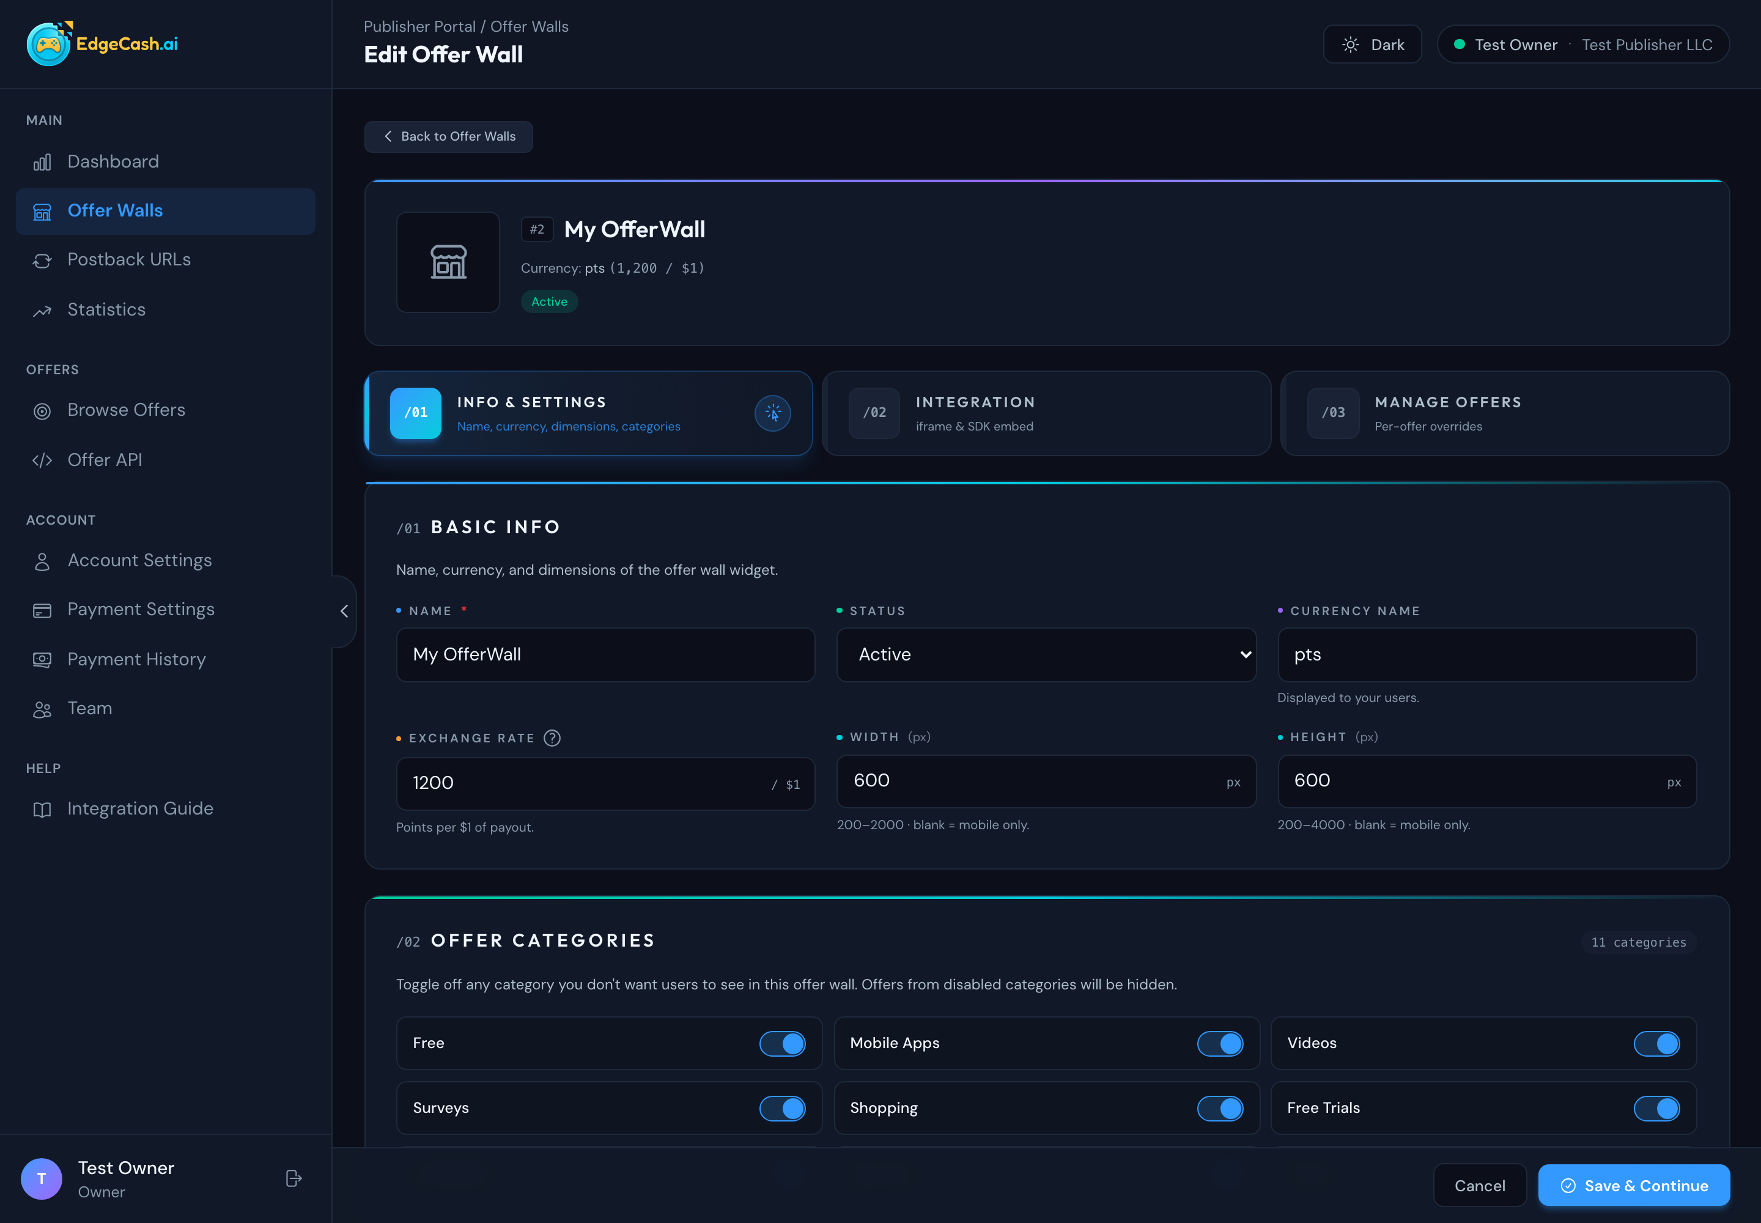Click the /03 Manage Offers step badge
The height and width of the screenshot is (1223, 1761).
click(1334, 413)
